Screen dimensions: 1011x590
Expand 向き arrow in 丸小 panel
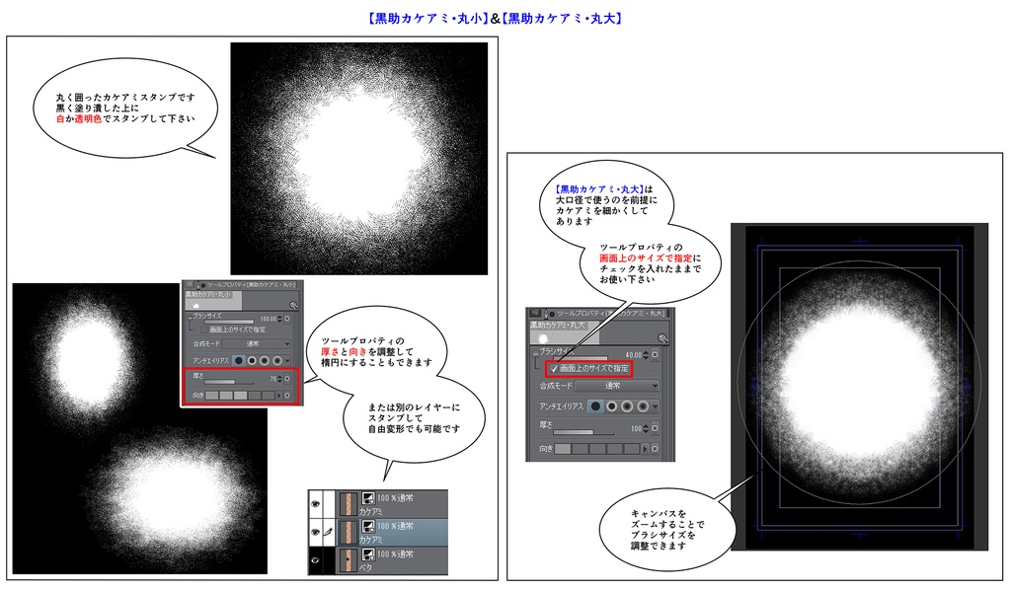279,396
